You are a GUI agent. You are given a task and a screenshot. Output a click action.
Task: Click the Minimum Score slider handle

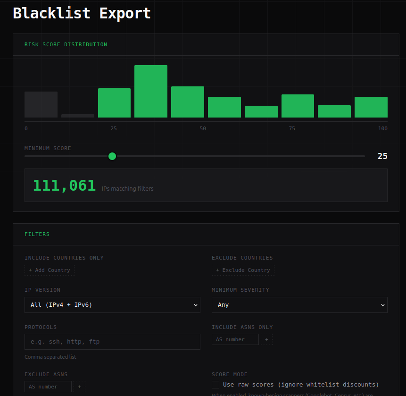tap(112, 156)
